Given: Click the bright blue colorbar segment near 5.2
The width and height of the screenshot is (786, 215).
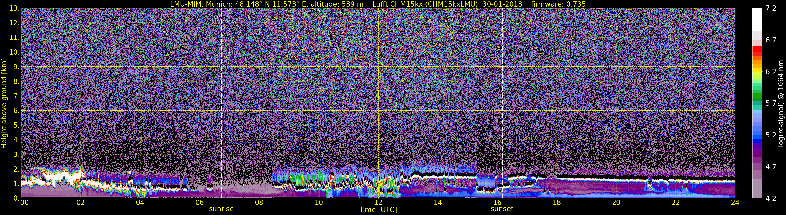Looking at the screenshot, I should coord(757,137).
